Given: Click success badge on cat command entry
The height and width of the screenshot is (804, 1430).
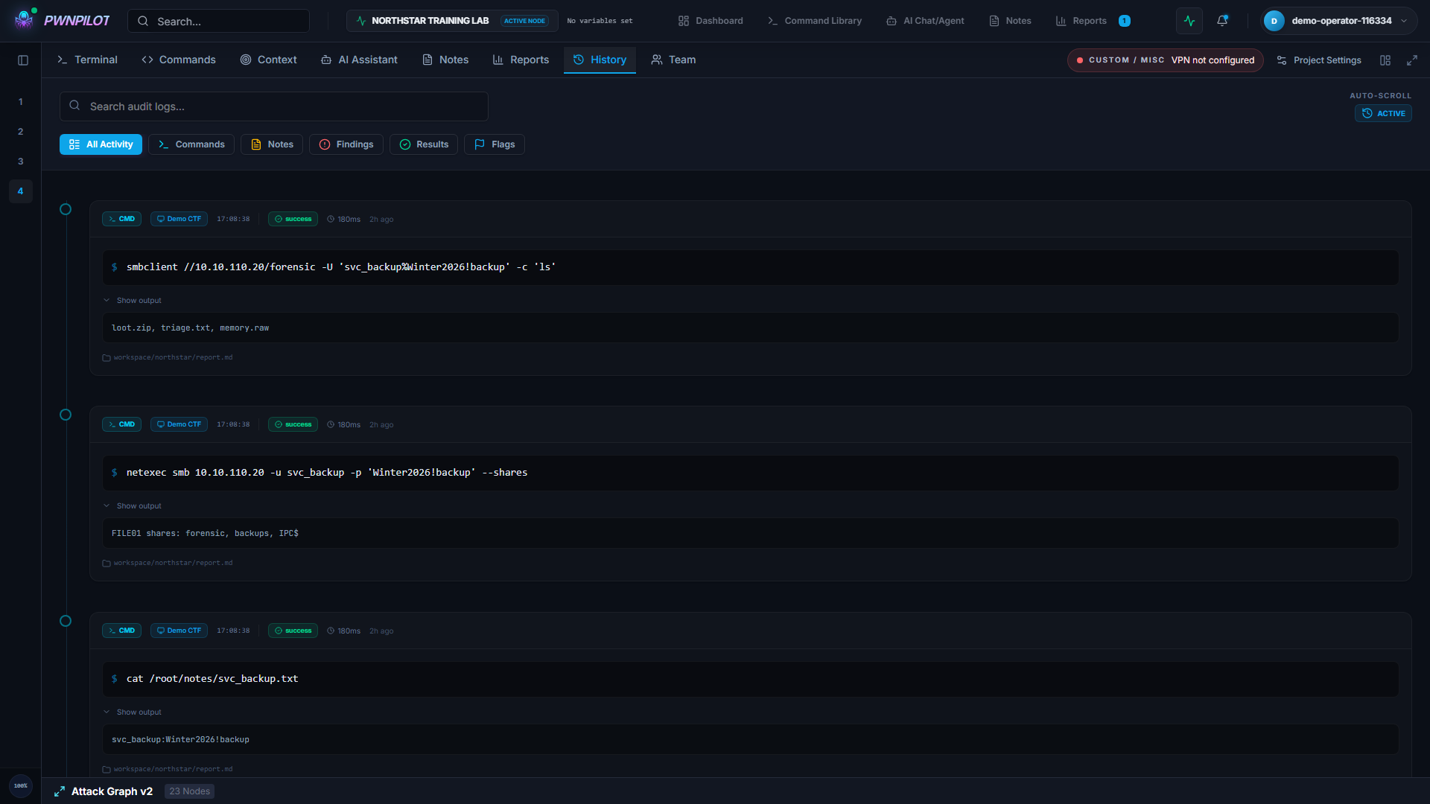Looking at the screenshot, I should [293, 631].
